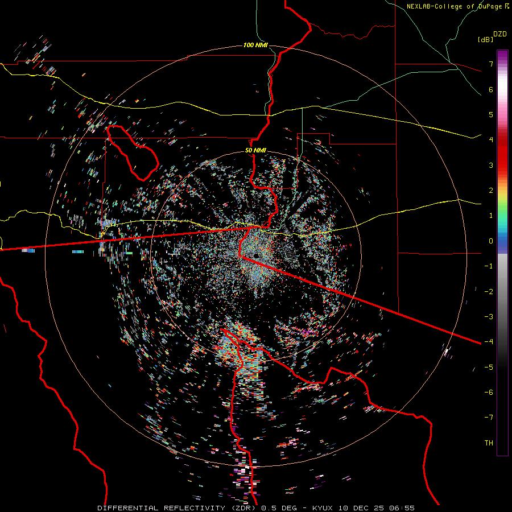Click the positive 2 scale value
Viewport: 512px width, 512px height.
pyautogui.click(x=491, y=191)
